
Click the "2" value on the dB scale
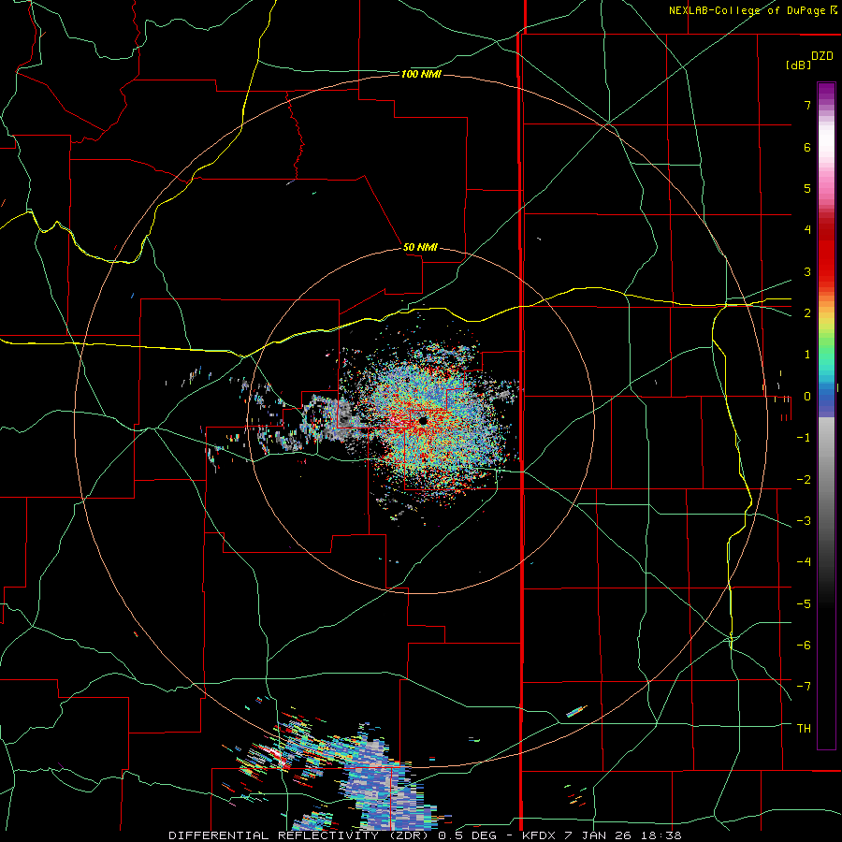click(x=807, y=313)
